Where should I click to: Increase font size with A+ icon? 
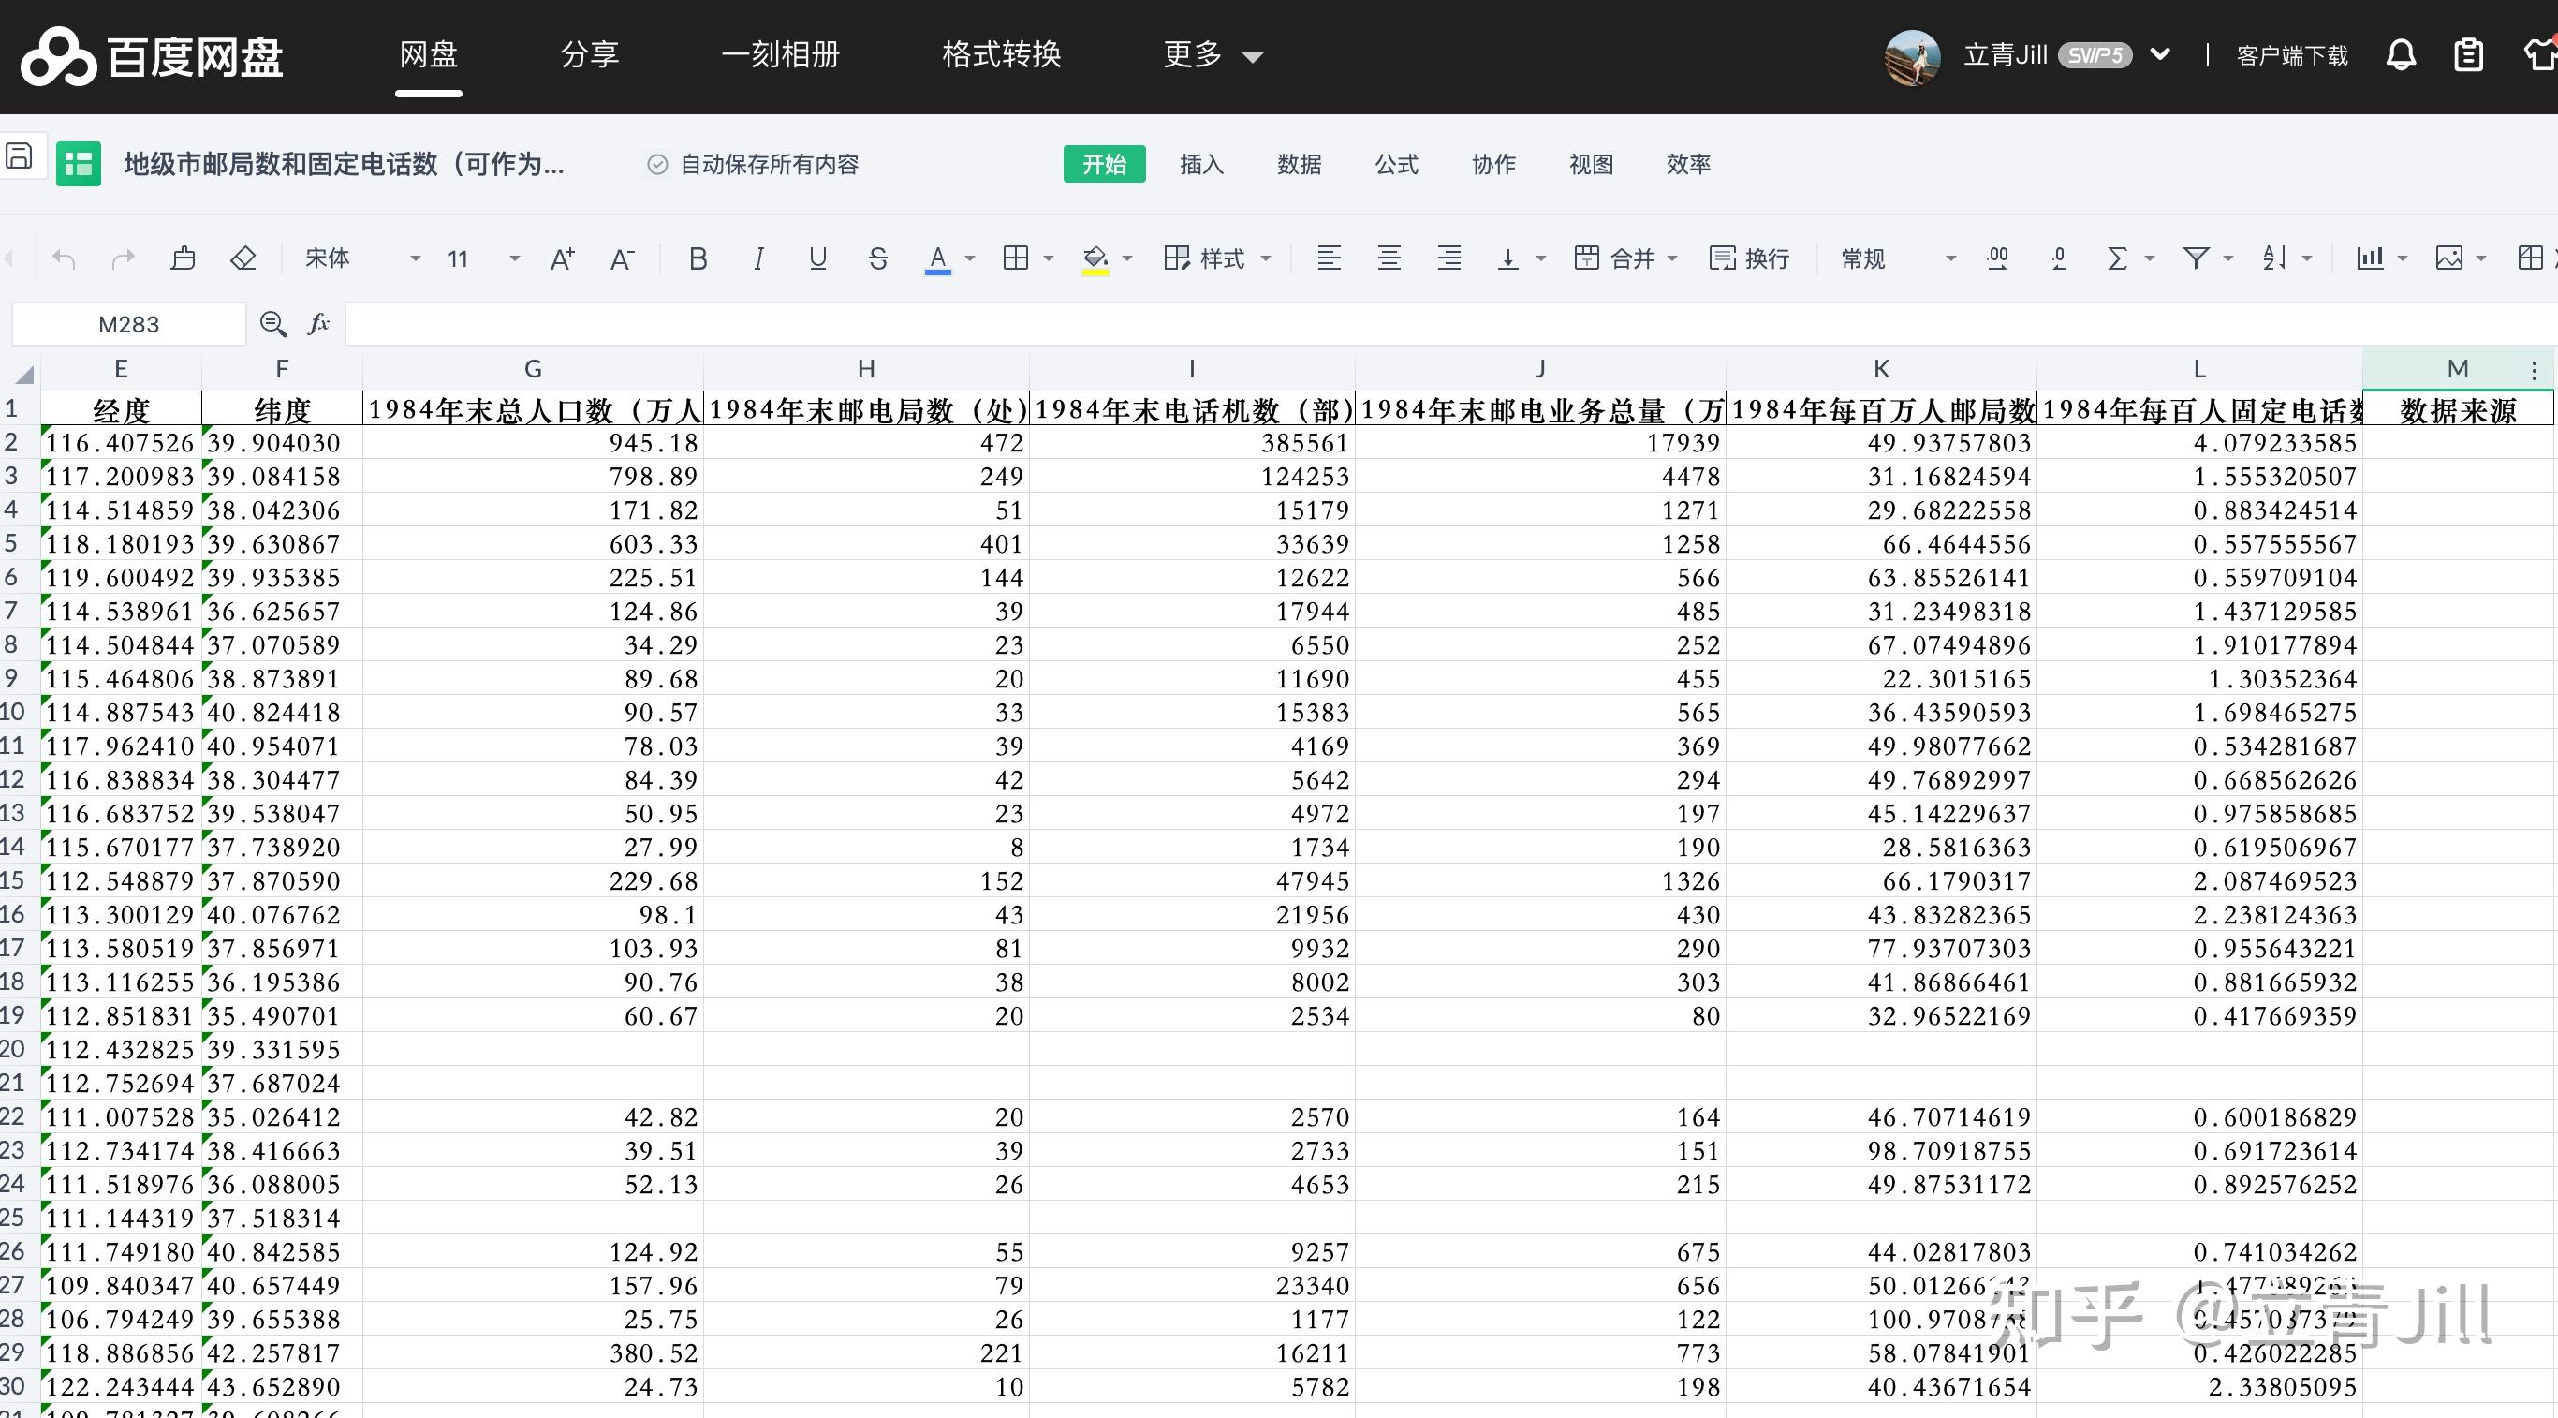click(x=562, y=259)
